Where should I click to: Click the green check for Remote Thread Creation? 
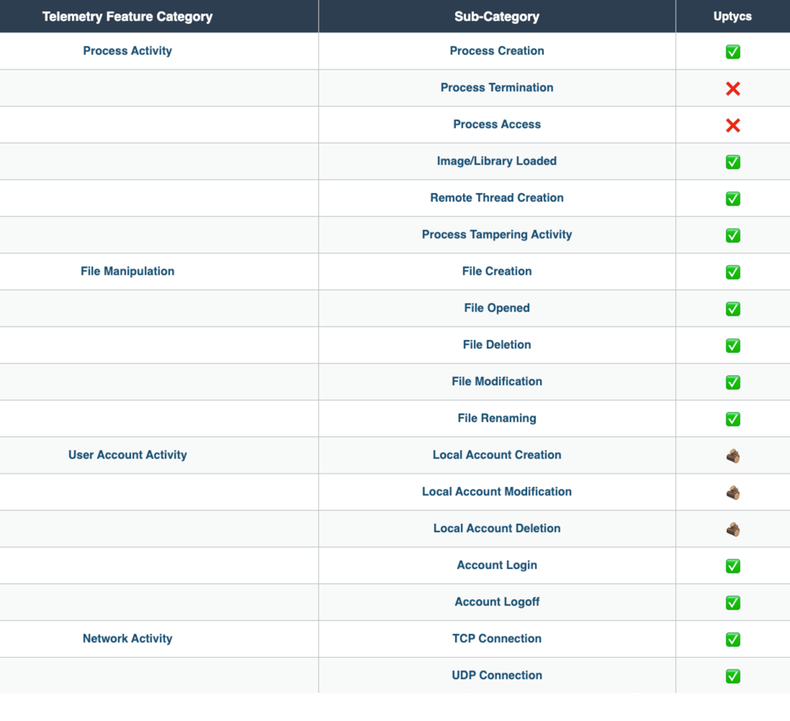pos(732,198)
